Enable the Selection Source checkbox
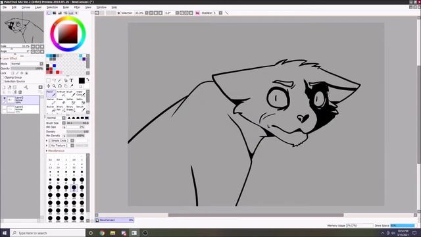The width and height of the screenshot is (421, 237). tap(3, 81)
